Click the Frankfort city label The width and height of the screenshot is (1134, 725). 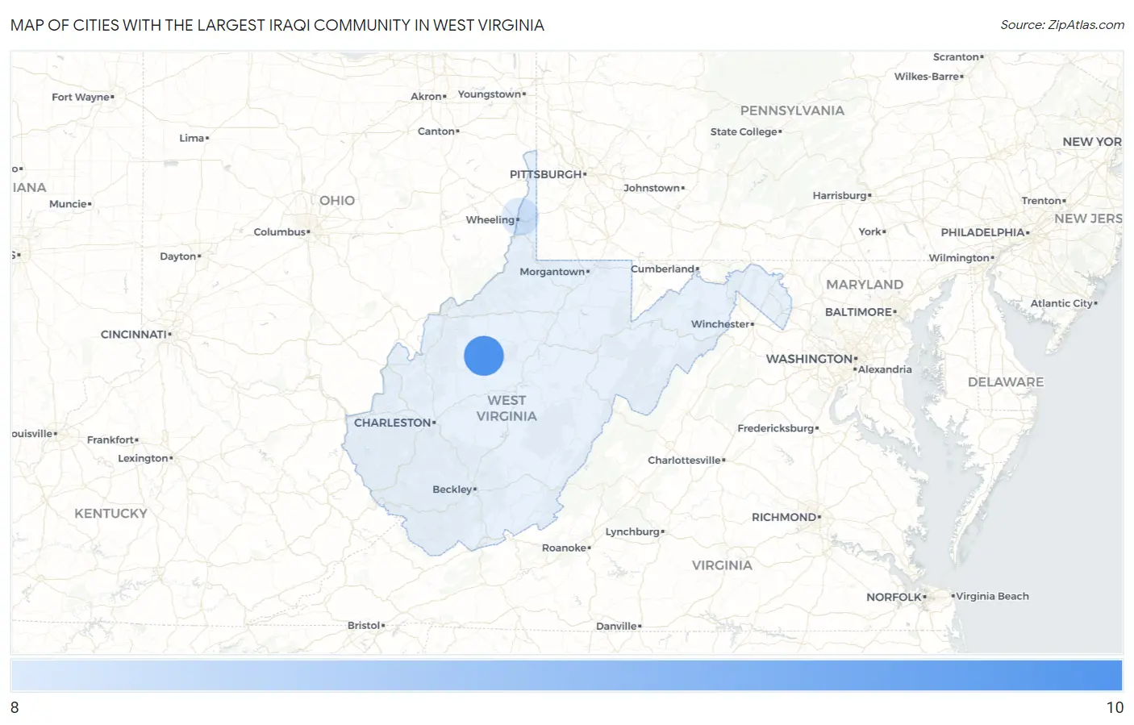110,440
